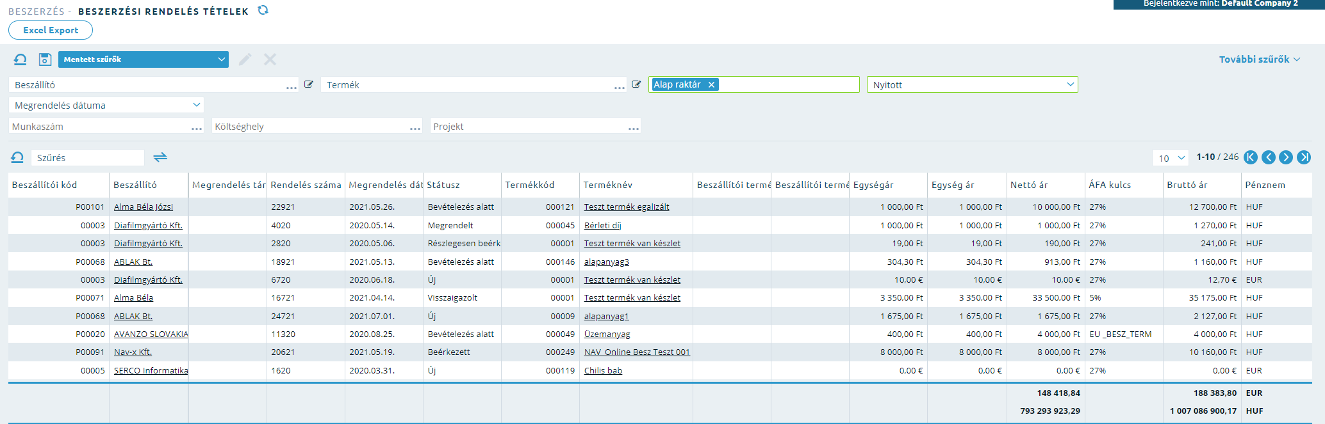
Task: Remove the Alap raktár filter tag
Action: [711, 84]
